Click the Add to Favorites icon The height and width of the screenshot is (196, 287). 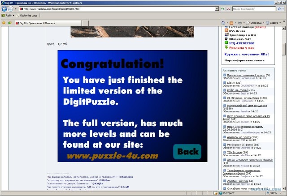pyautogui.click(x=10, y=23)
